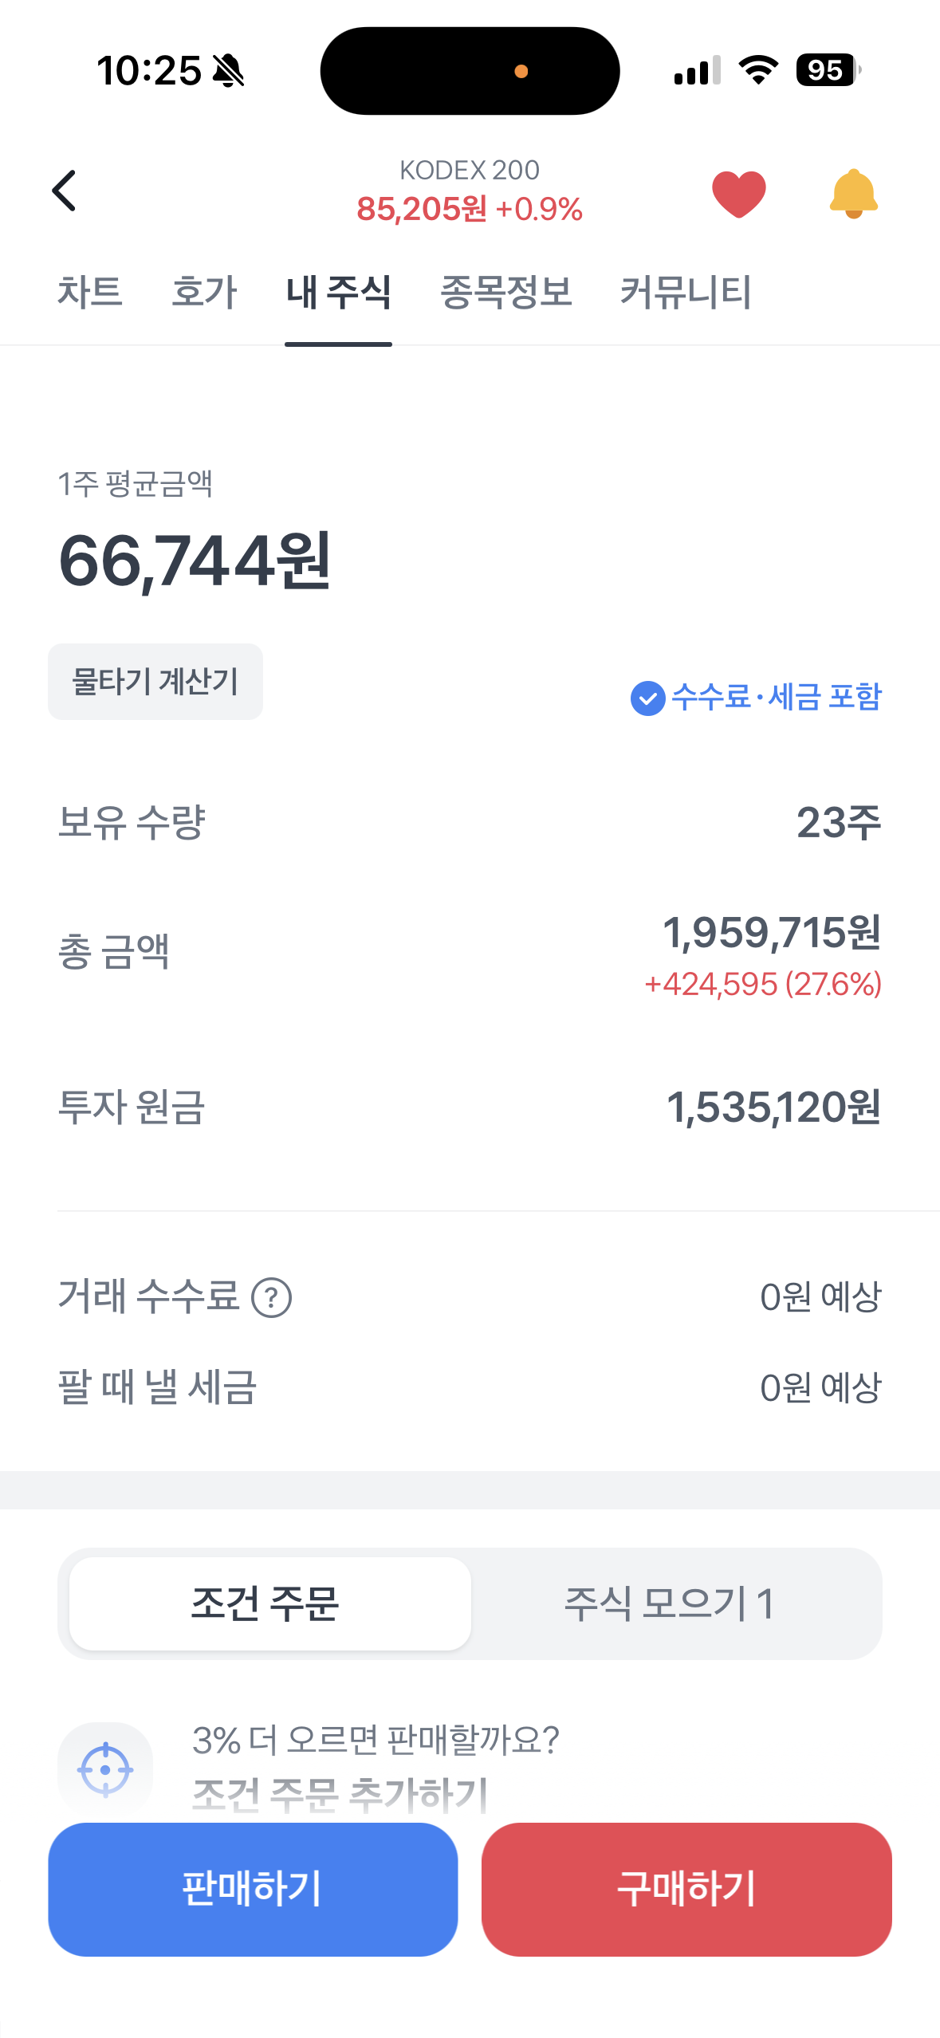Viewport: 940px width, 2038px height.
Task: Switch to 주식 모으기 segment
Action: (670, 1603)
